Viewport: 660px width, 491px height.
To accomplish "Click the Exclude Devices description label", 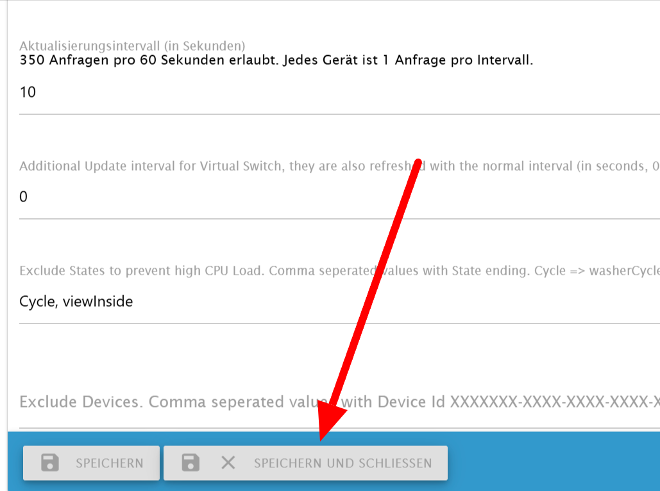I will pos(339,402).
